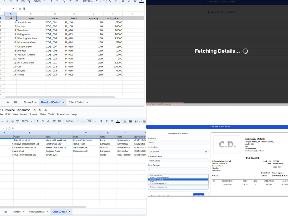This screenshot has width=288, height=216.
Task: Click Redo in the ClientDetail window toolbar
Action: coord(7,121)
